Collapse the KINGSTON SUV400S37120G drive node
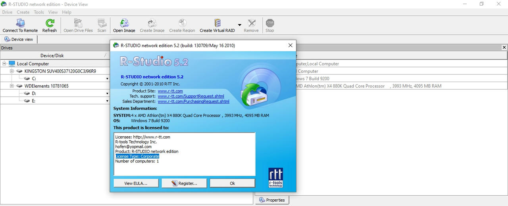This screenshot has height=206, width=508. tap(12, 71)
